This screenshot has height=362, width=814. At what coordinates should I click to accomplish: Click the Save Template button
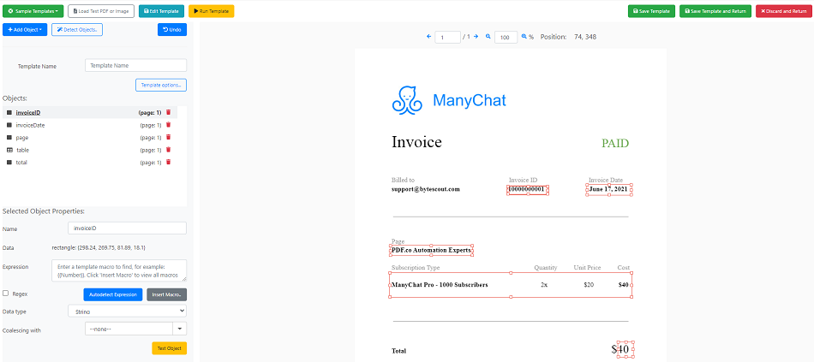[651, 11]
